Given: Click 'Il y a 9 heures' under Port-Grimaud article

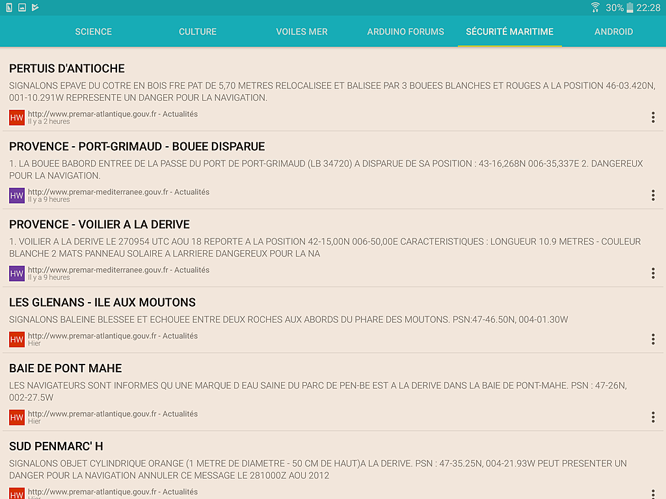Looking at the screenshot, I should point(49,200).
